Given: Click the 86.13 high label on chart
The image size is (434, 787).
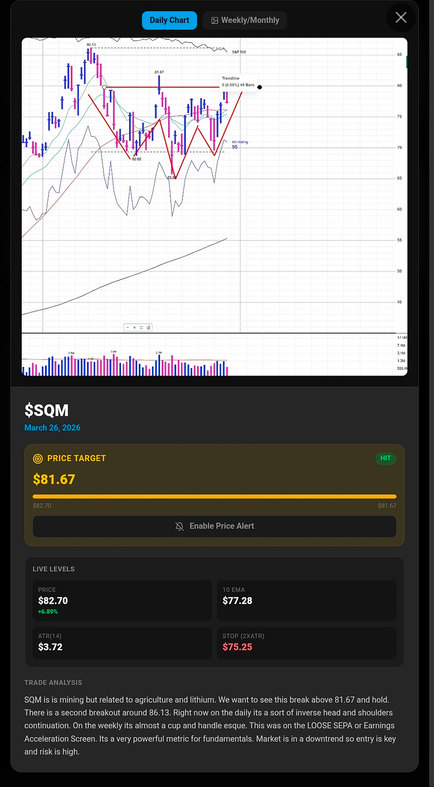Looking at the screenshot, I should click(x=91, y=45).
